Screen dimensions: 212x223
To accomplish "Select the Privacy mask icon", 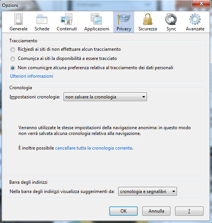I will pyautogui.click(x=124, y=19).
